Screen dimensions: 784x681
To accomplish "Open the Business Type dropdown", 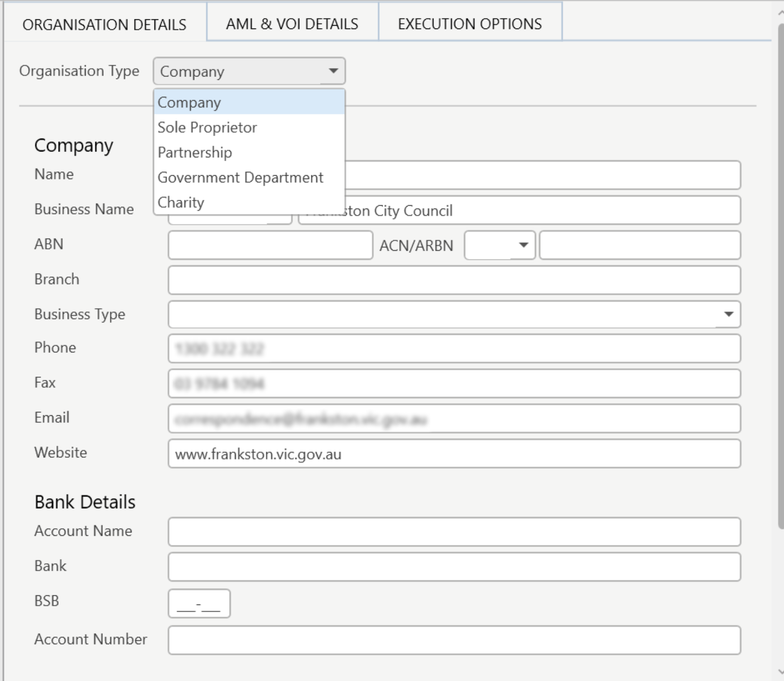I will click(728, 314).
